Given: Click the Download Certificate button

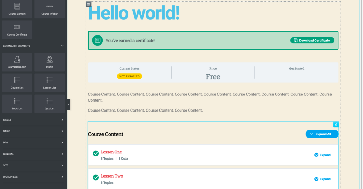Looking at the screenshot, I should point(312,40).
